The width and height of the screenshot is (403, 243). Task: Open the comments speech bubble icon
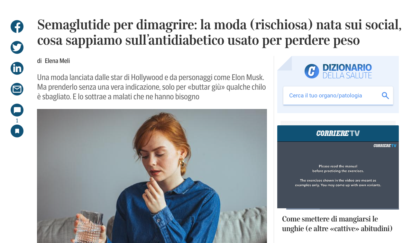tap(17, 110)
